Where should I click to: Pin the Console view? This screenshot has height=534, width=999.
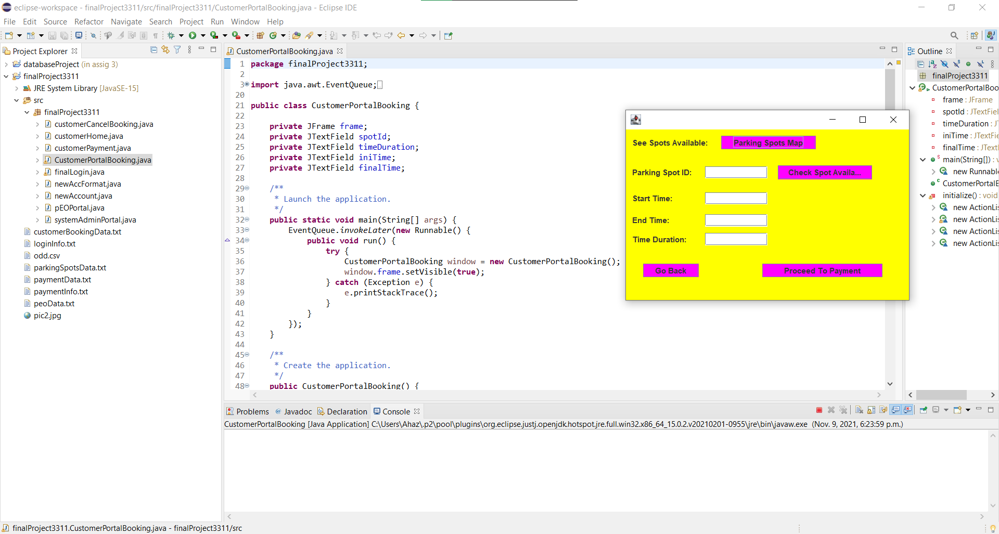click(x=924, y=410)
